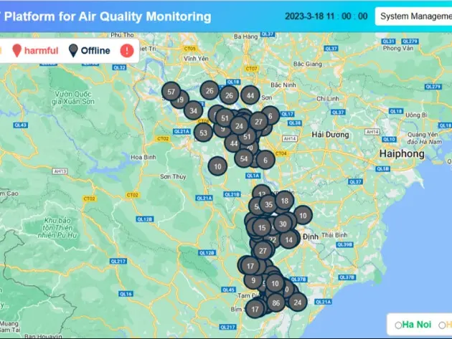Expand the cluster marker labeled 15
Image resolution: width=452 pixels, height=339 pixels.
click(262, 228)
